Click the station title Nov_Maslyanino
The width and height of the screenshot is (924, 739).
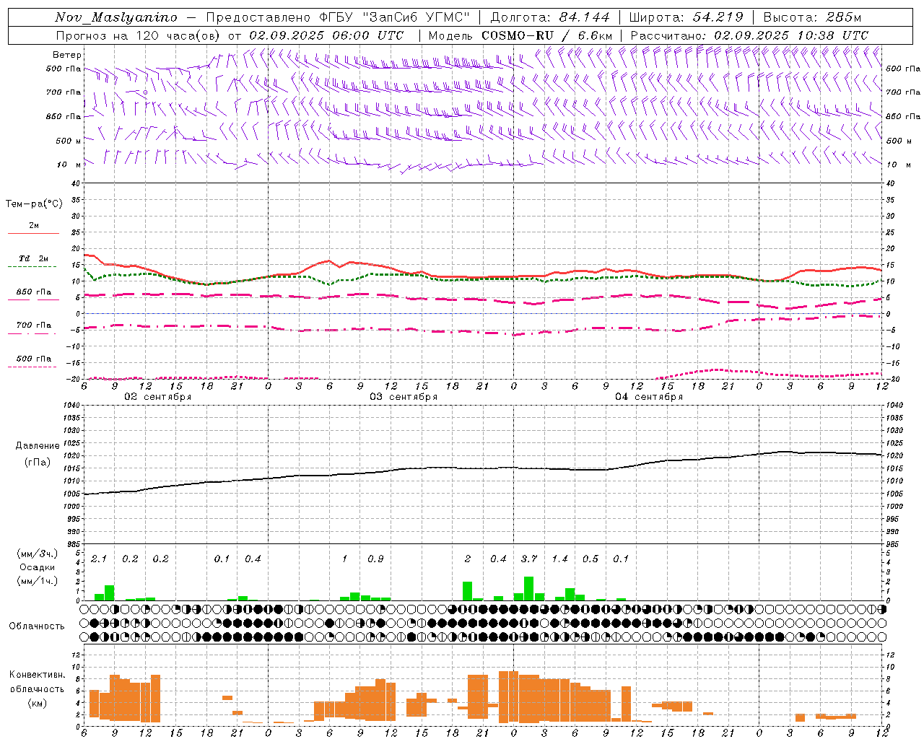[116, 17]
